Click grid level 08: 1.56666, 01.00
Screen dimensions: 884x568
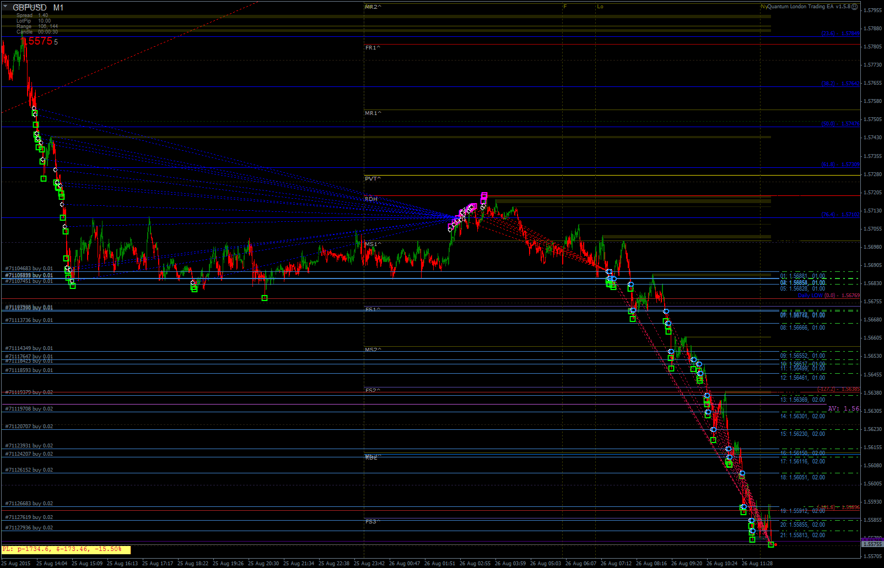click(x=802, y=328)
